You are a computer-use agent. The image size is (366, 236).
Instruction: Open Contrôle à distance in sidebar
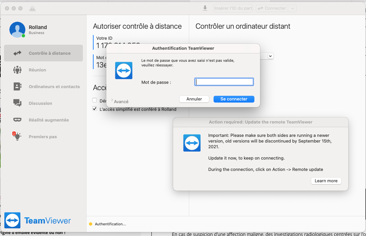click(43, 53)
